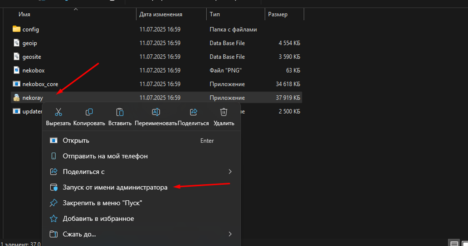Choose Закрепить в меню "Пуск"

coord(142,203)
